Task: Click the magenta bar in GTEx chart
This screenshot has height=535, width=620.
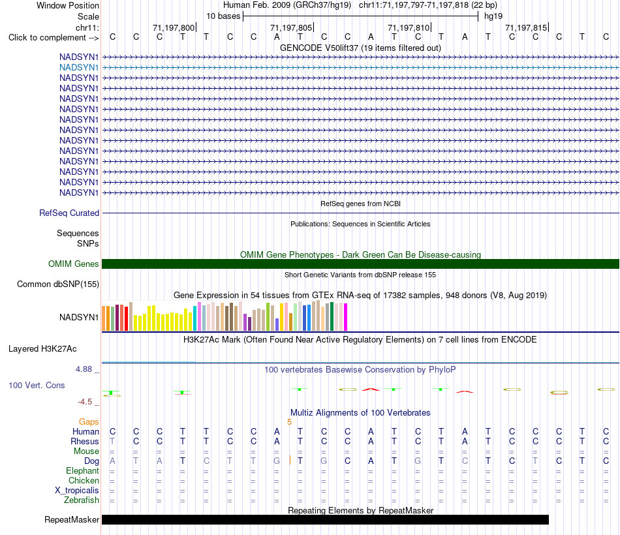Action: (x=346, y=317)
